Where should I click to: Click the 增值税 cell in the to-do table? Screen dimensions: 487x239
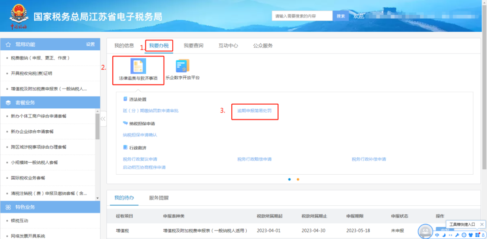(122, 230)
